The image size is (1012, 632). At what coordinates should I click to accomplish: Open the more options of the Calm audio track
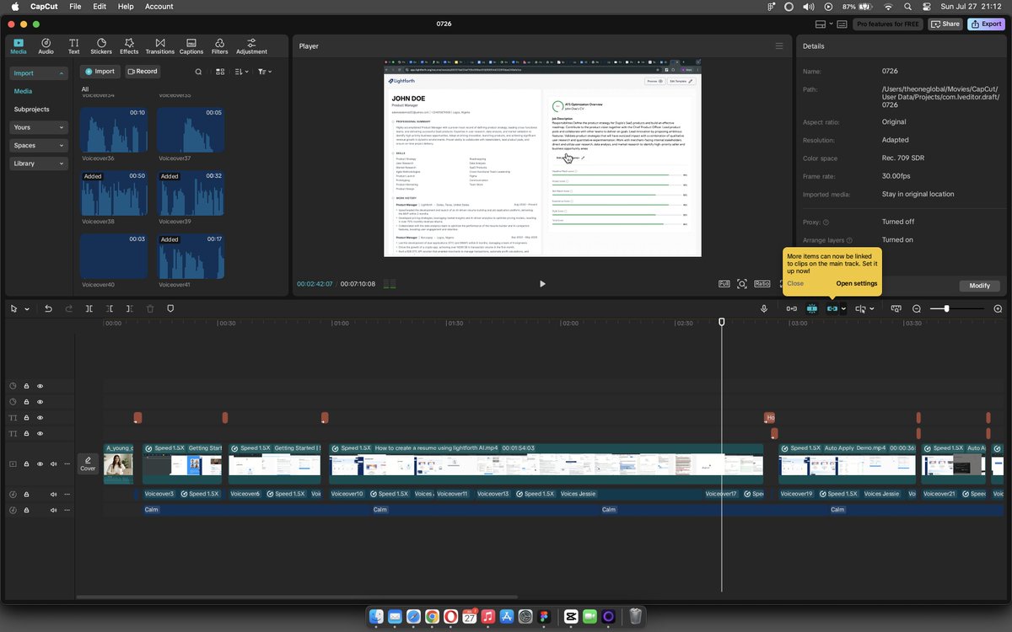pyautogui.click(x=67, y=510)
